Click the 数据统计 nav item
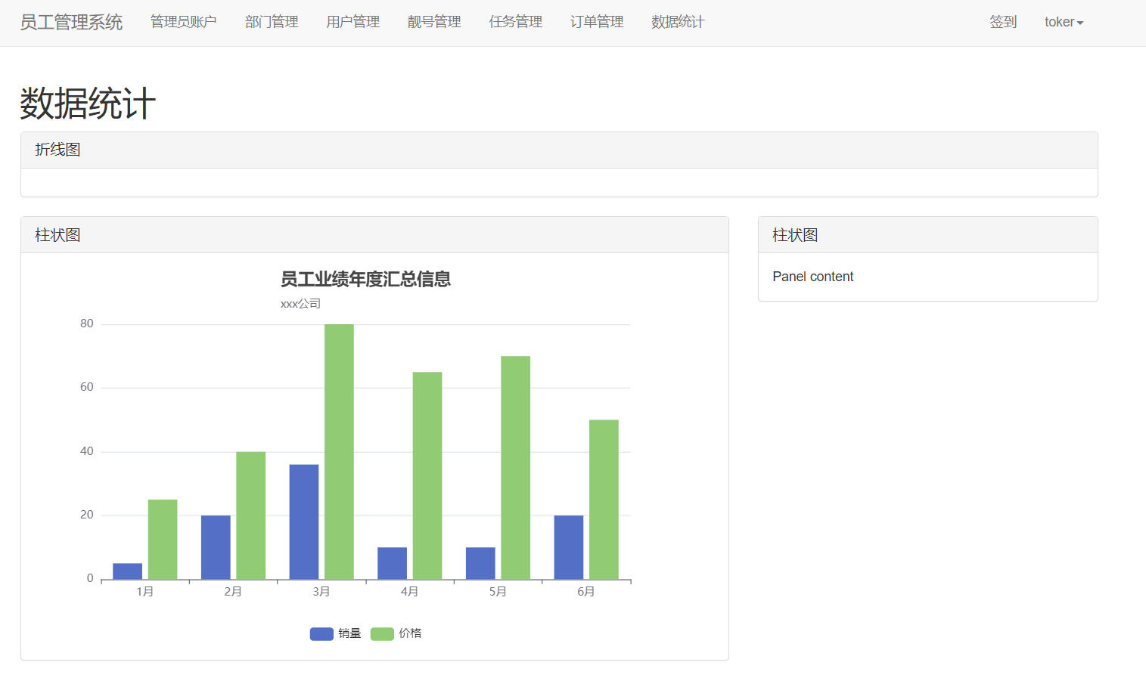 click(678, 22)
